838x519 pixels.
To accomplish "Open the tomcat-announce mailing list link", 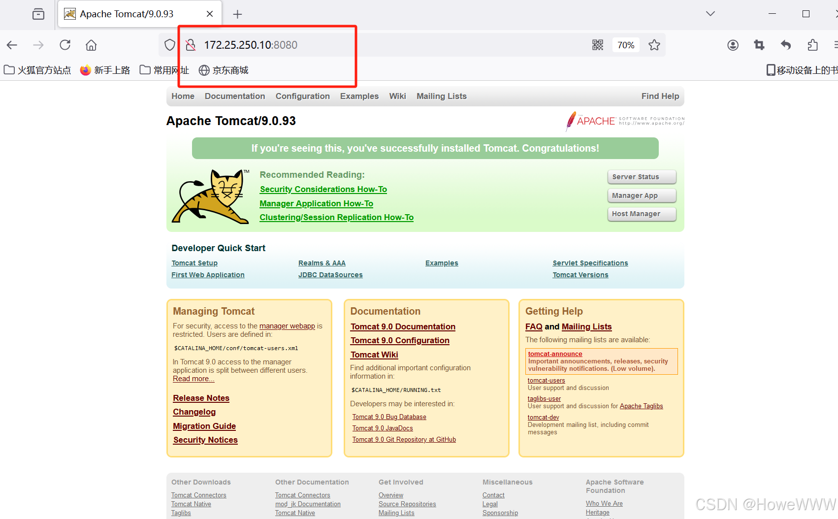I will 555,354.
